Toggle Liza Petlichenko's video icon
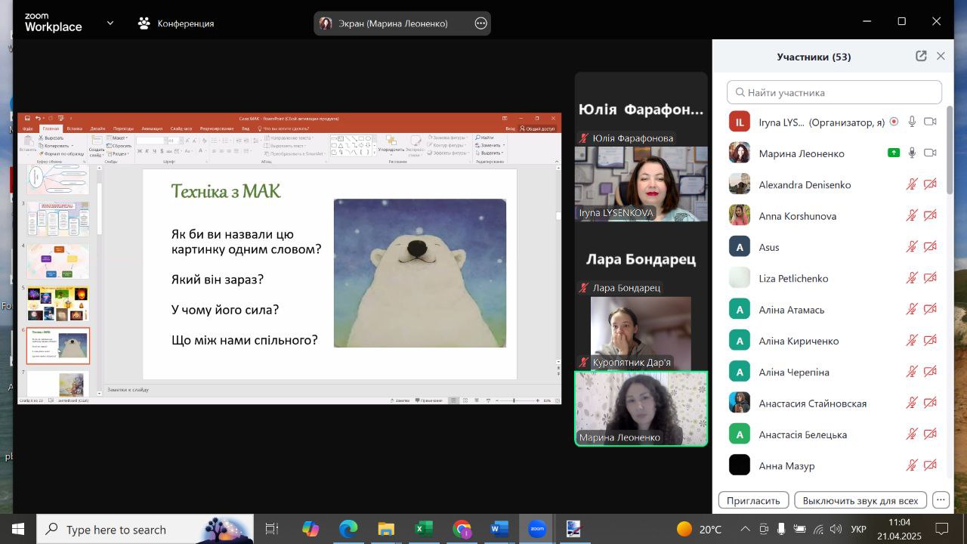 [930, 278]
